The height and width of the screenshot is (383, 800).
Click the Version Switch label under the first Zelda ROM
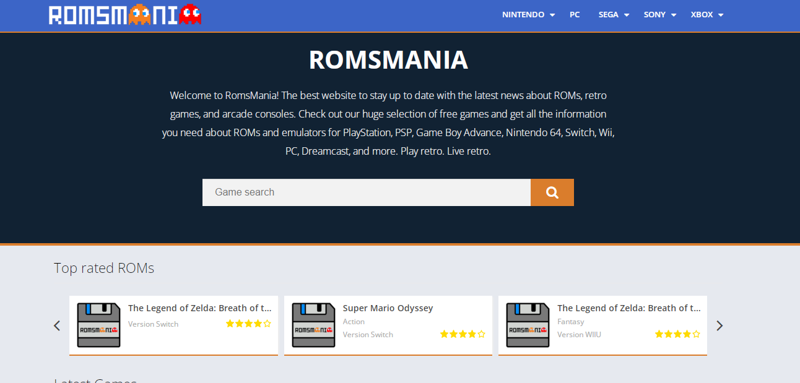tap(153, 324)
